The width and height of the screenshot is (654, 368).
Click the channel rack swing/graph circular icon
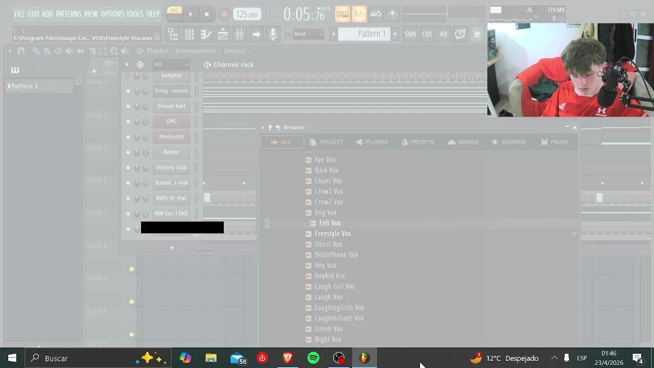(140, 64)
